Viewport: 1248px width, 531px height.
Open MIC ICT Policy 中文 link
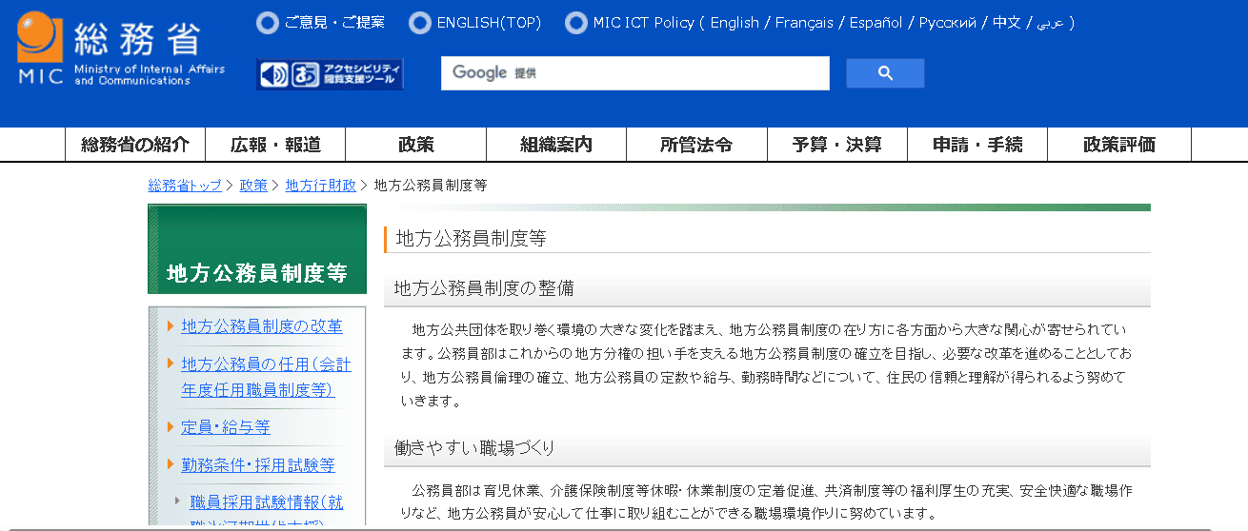pos(1006,23)
